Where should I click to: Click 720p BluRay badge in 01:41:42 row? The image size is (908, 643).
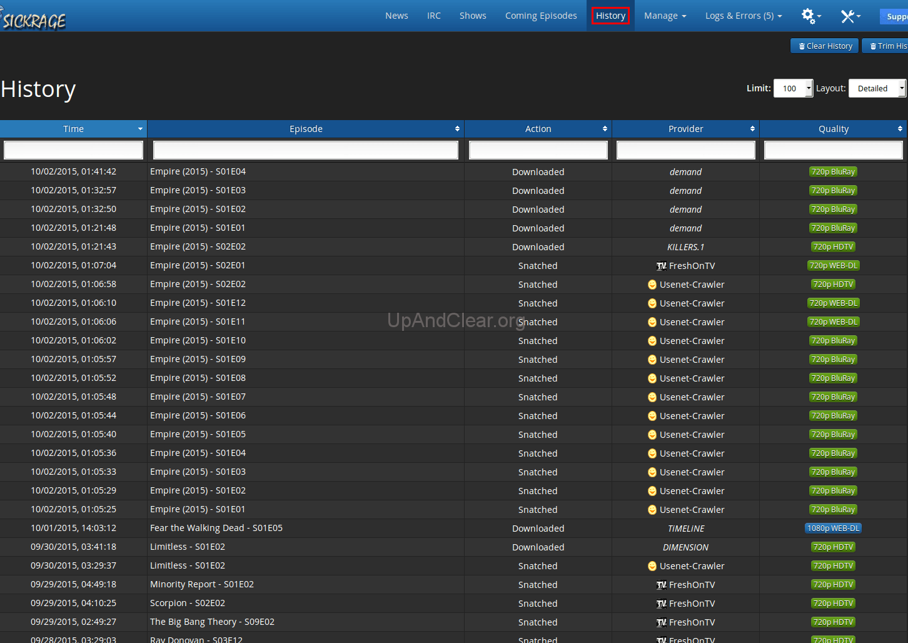tap(833, 172)
